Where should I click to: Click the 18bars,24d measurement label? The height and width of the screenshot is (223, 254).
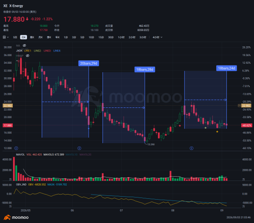[x=226, y=68]
